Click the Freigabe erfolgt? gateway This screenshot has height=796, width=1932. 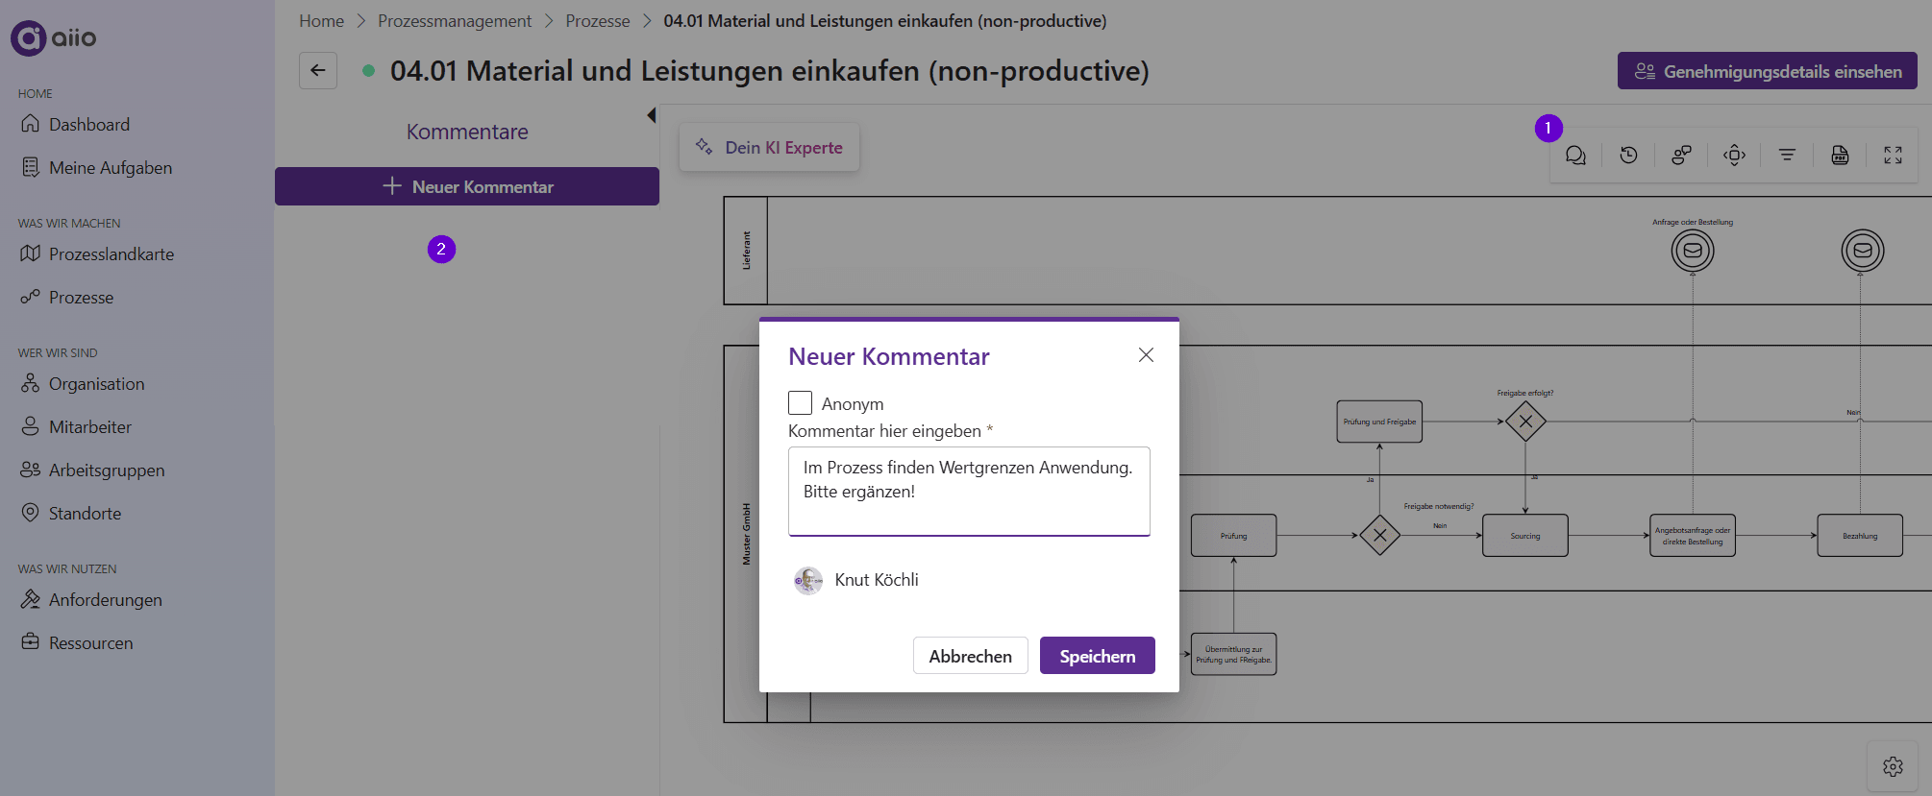coord(1525,422)
